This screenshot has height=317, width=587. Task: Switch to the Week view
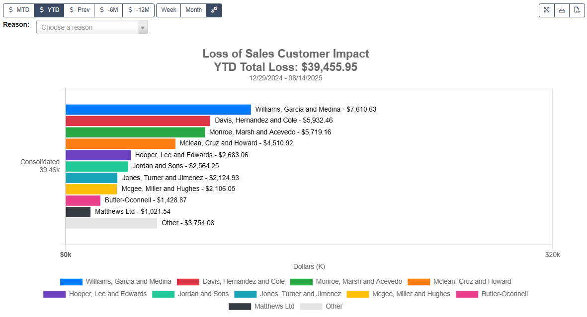point(168,10)
